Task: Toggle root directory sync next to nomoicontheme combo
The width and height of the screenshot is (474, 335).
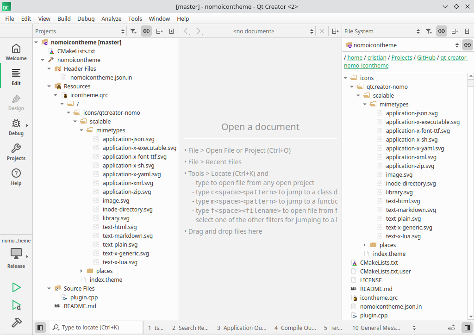Action: click(468, 45)
